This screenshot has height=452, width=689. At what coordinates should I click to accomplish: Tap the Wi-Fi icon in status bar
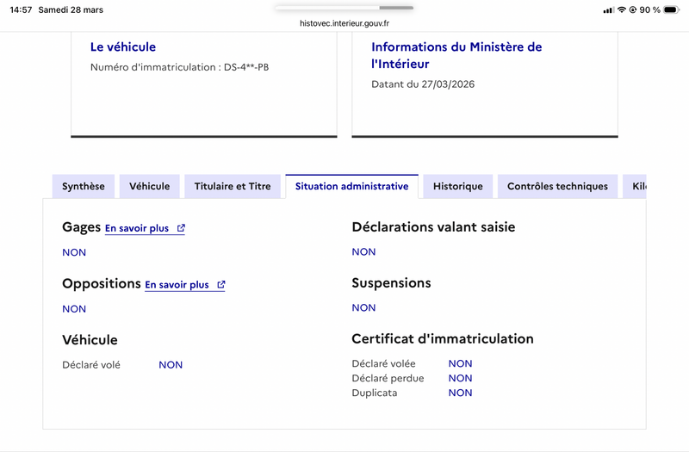[x=621, y=9]
